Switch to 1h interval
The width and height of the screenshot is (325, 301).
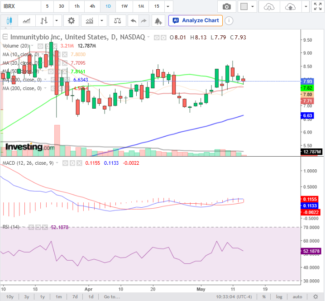[77, 7]
